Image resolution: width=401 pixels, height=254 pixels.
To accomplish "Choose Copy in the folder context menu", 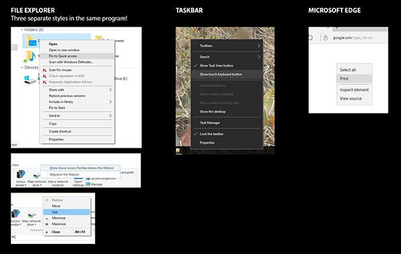I will point(78,124).
